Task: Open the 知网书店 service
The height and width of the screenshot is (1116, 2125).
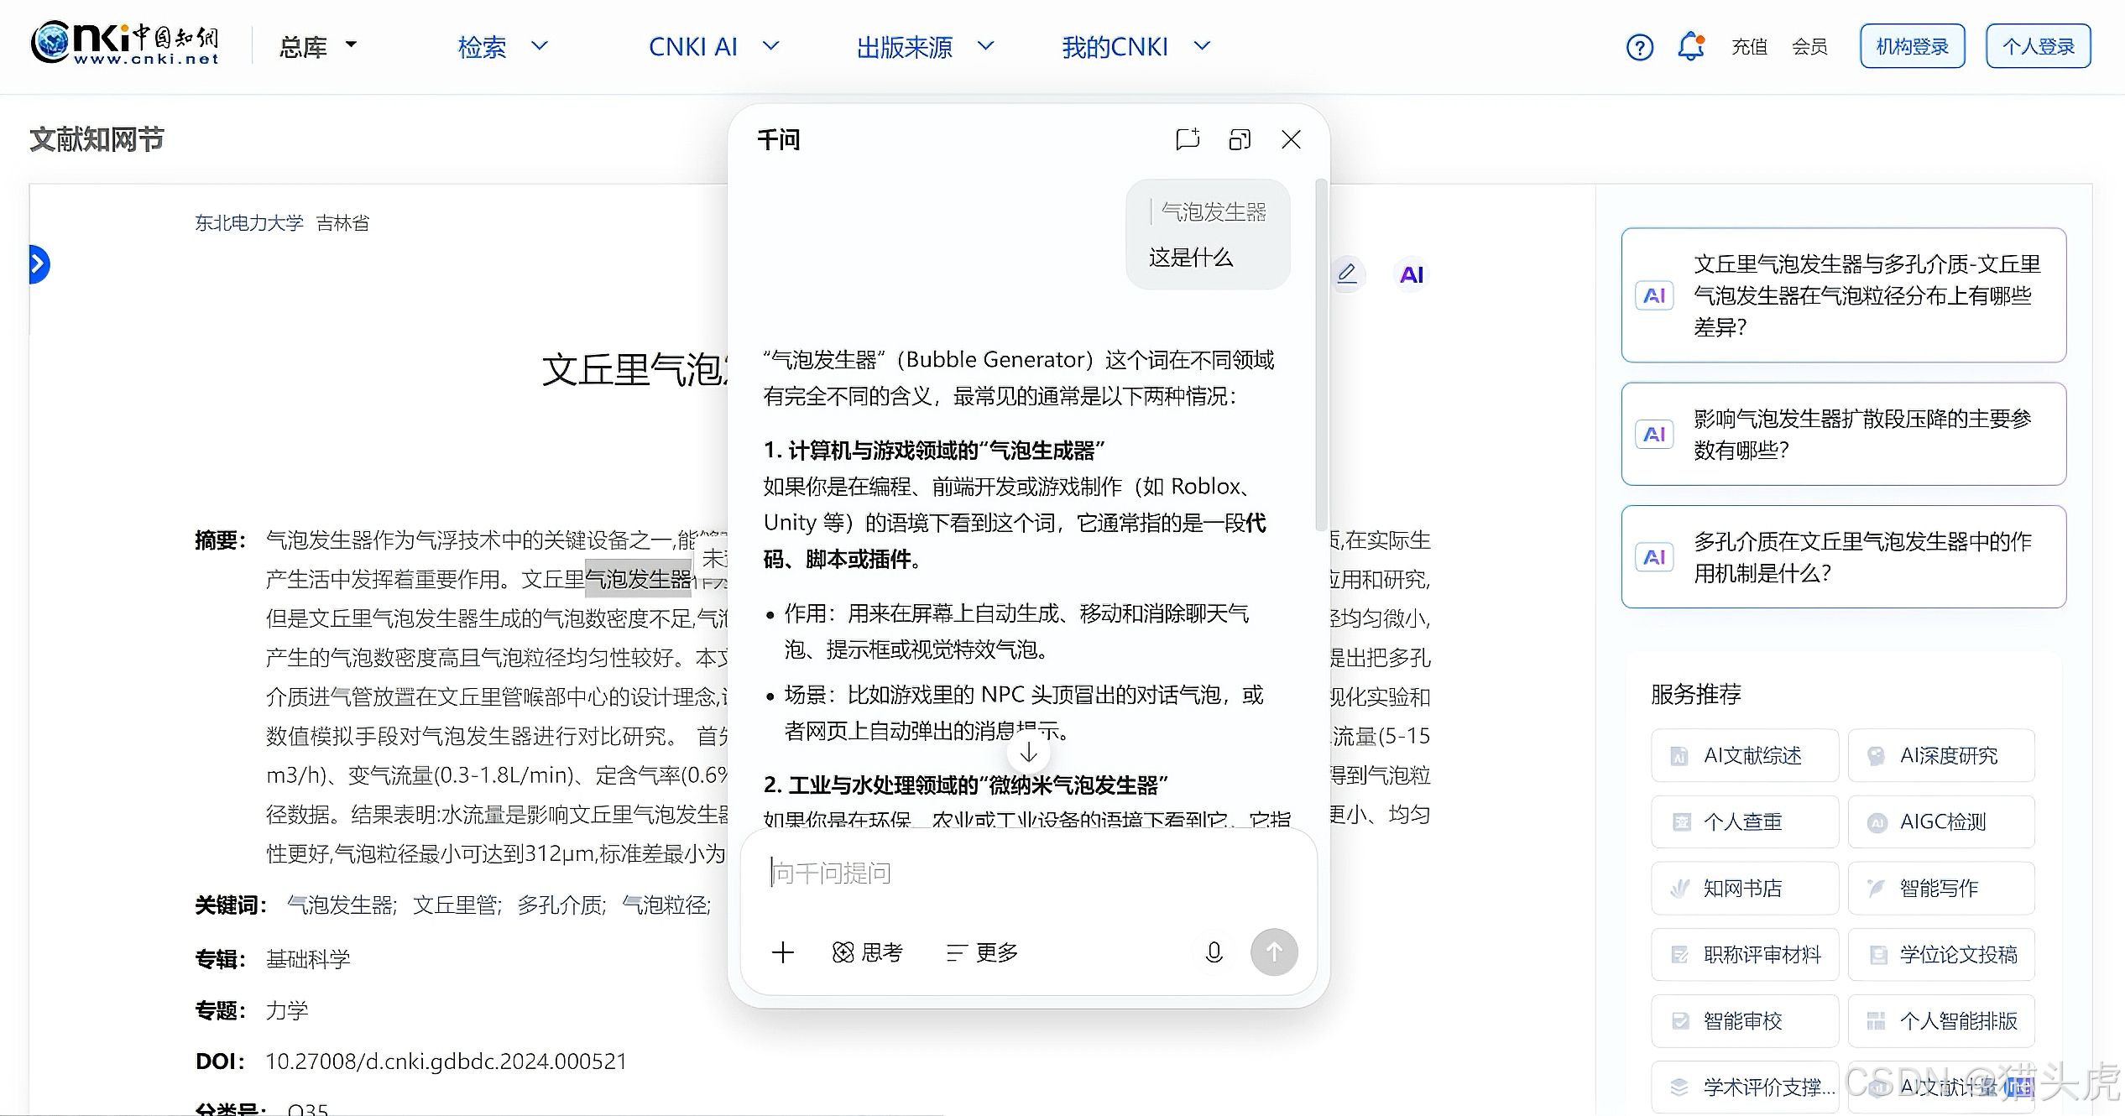Action: (x=1745, y=888)
